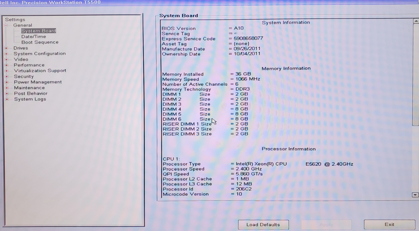This screenshot has height=231, width=419.
Task: Click the Memory Information heading
Action: 286,68
